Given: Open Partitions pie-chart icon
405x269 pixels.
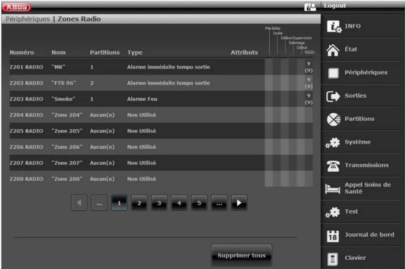Looking at the screenshot, I should (x=333, y=119).
